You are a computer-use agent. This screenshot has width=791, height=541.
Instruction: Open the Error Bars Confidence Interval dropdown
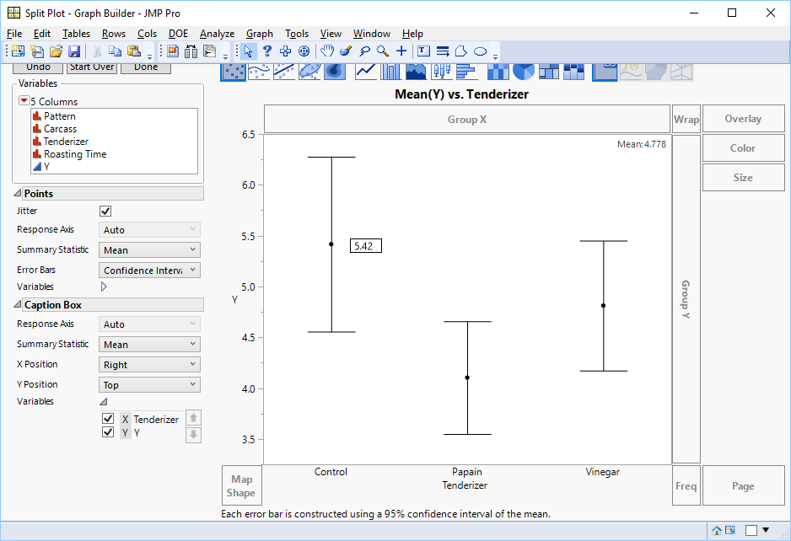pos(149,270)
